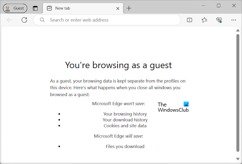The width and height of the screenshot is (242, 164).
Task: Click the search magnifier icon in address bar
Action: click(x=43, y=20)
